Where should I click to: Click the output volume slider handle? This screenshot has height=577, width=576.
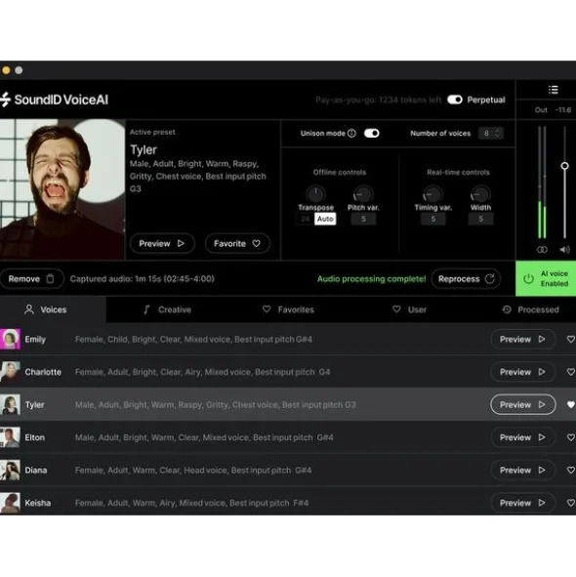tap(564, 166)
